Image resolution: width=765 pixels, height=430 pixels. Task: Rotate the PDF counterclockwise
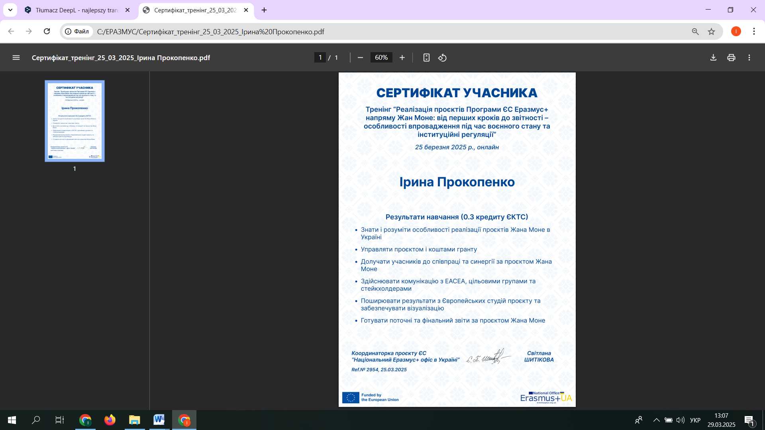442,58
